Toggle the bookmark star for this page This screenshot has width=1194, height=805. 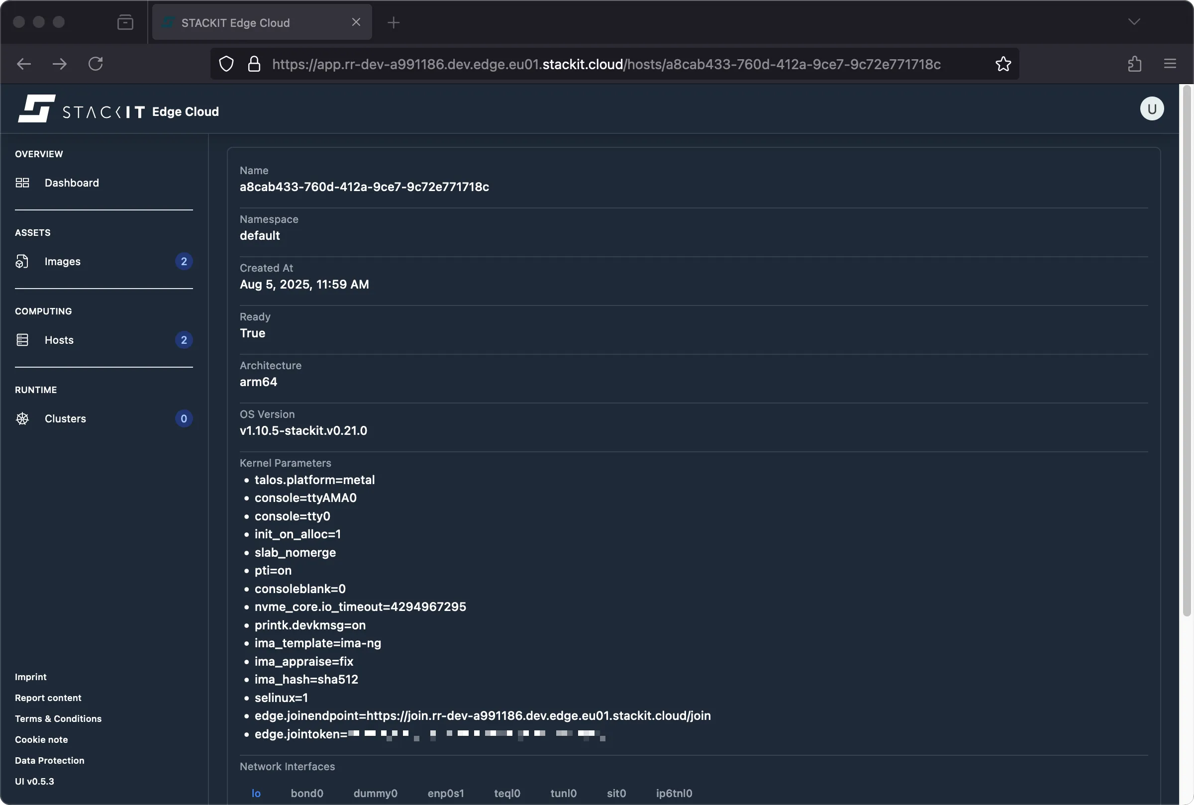(x=1002, y=63)
